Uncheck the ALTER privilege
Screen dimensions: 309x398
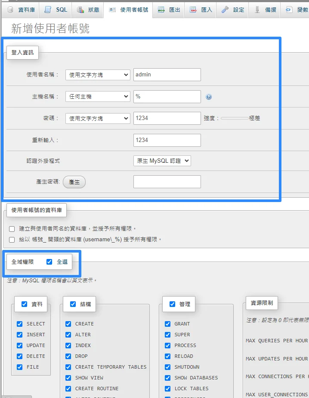pyautogui.click(x=68, y=335)
